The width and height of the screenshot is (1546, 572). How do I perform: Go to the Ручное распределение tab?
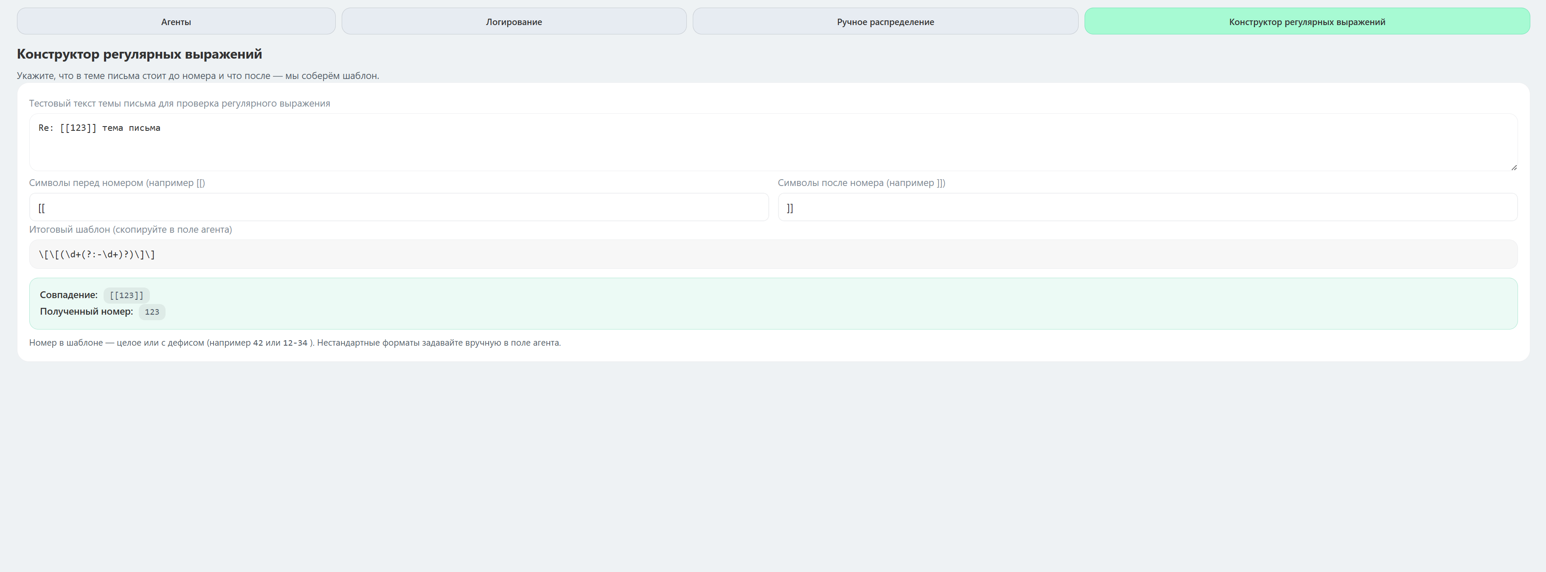coord(885,22)
